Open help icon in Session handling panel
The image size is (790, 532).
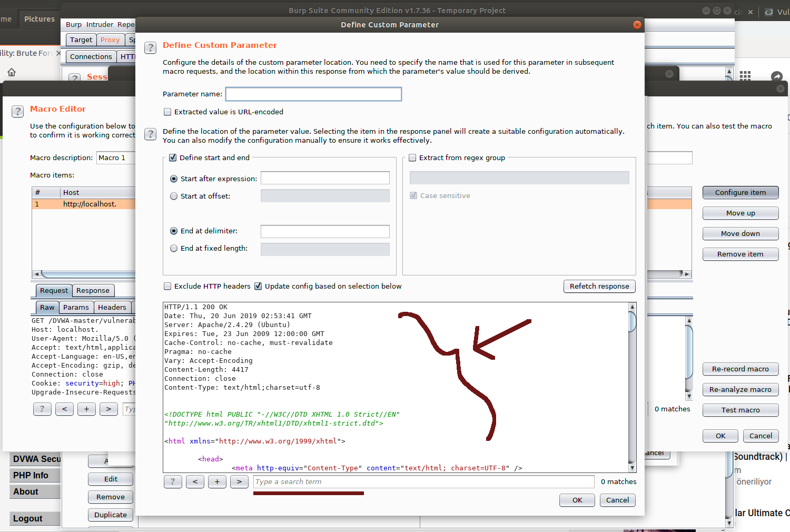pyautogui.click(x=75, y=77)
